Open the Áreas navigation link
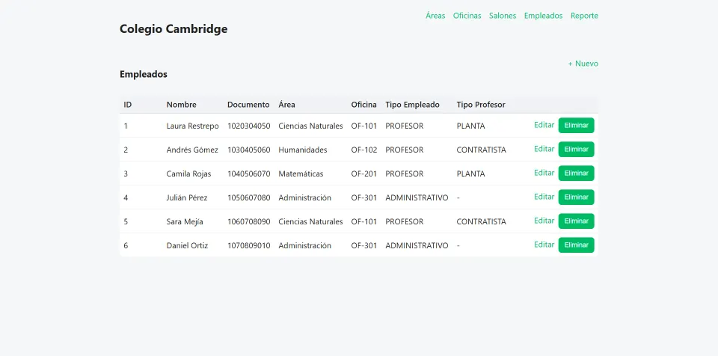This screenshot has height=356, width=718. tap(435, 16)
